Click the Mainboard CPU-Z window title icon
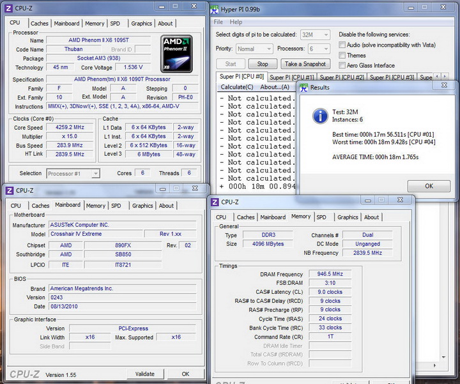This screenshot has width=460, height=384. pyautogui.click(x=10, y=190)
